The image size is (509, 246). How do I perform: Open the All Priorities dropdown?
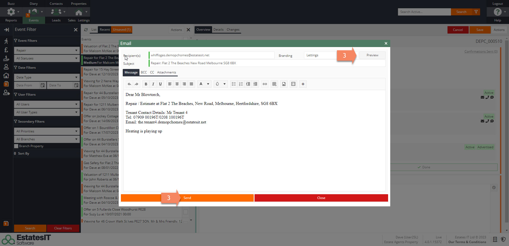click(x=47, y=131)
